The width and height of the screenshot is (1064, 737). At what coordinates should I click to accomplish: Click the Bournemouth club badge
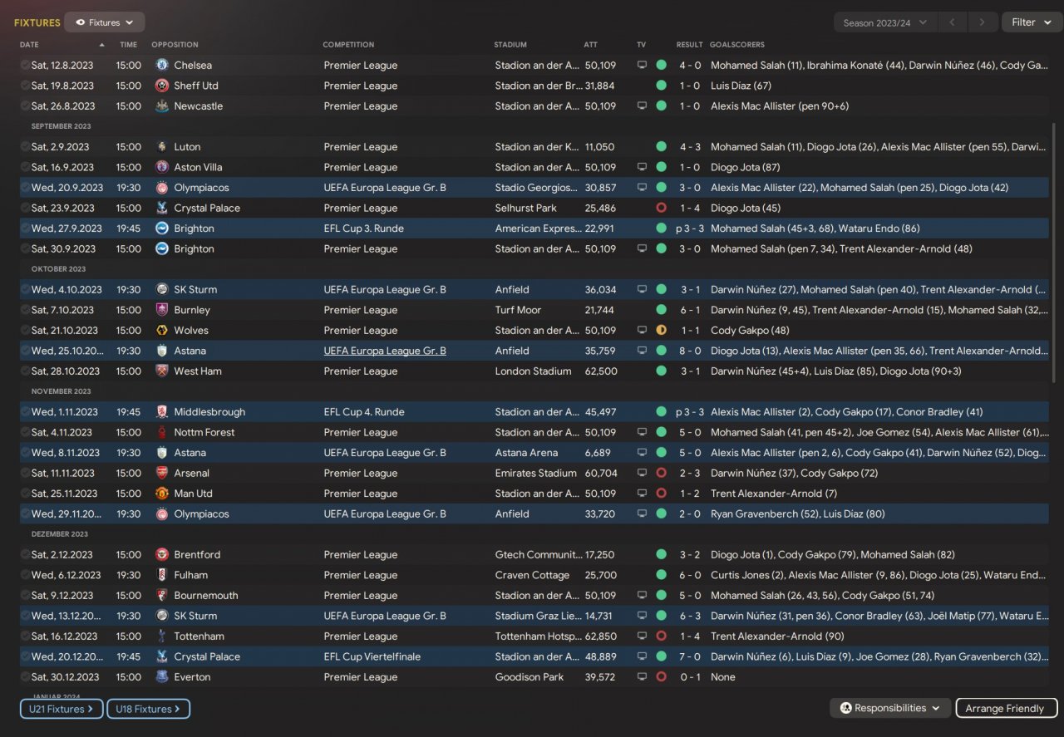(x=162, y=596)
